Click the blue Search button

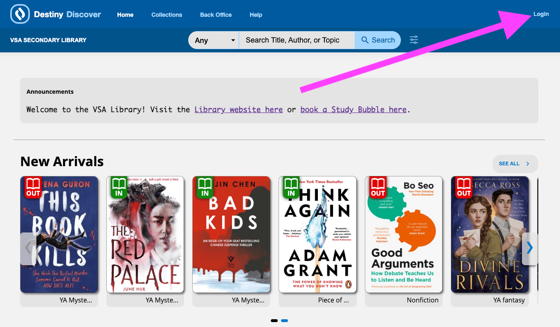click(x=378, y=40)
